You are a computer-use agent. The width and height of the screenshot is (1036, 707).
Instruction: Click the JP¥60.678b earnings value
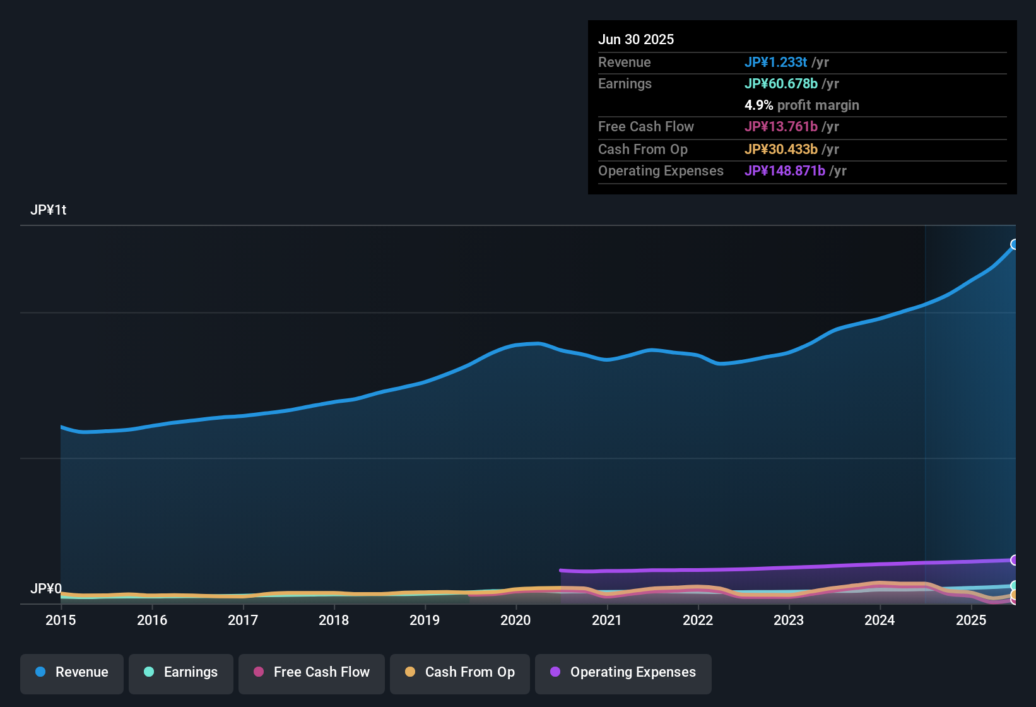click(x=782, y=83)
